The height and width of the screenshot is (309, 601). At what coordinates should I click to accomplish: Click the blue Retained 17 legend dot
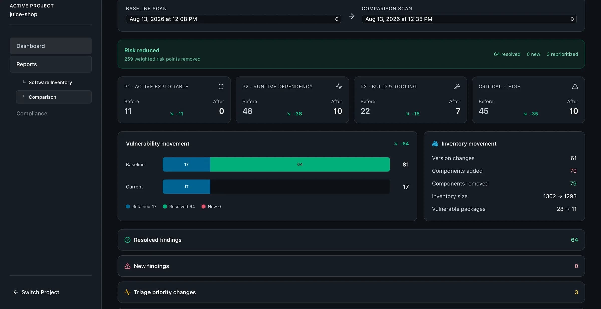pyautogui.click(x=128, y=207)
